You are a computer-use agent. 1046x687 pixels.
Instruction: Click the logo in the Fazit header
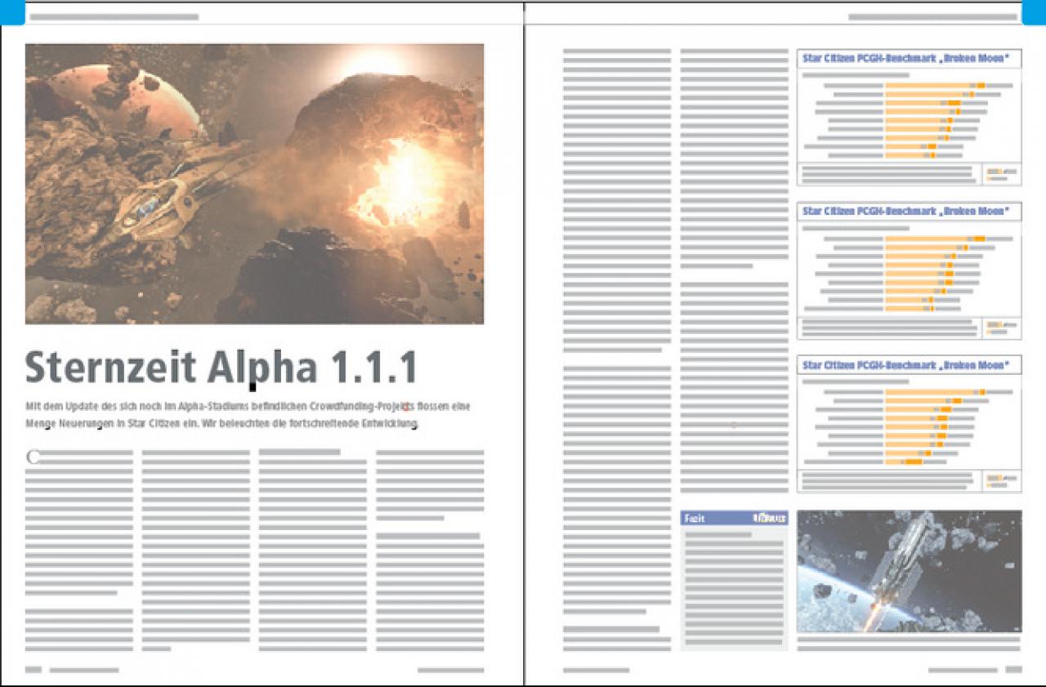pyautogui.click(x=769, y=518)
